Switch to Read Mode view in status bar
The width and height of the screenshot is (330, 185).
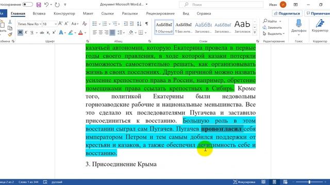(x=263, y=182)
